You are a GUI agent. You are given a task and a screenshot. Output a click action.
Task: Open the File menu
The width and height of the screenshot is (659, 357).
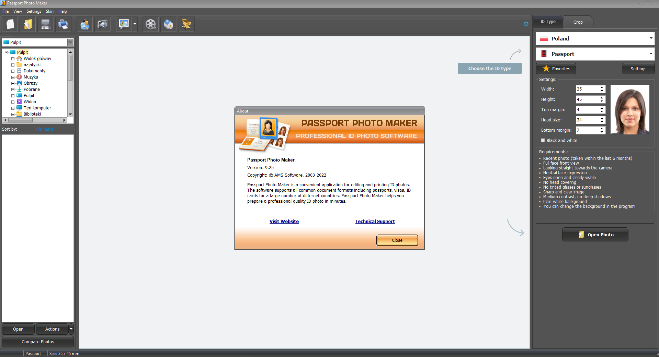coord(5,11)
